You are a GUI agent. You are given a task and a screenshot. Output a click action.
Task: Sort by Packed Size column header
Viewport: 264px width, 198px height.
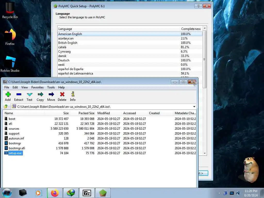pyautogui.click(x=83, y=113)
